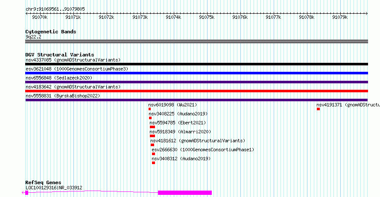
Task: Open variant label nsv5558831 (ByrskaBishop2022)
Action: 63,96
